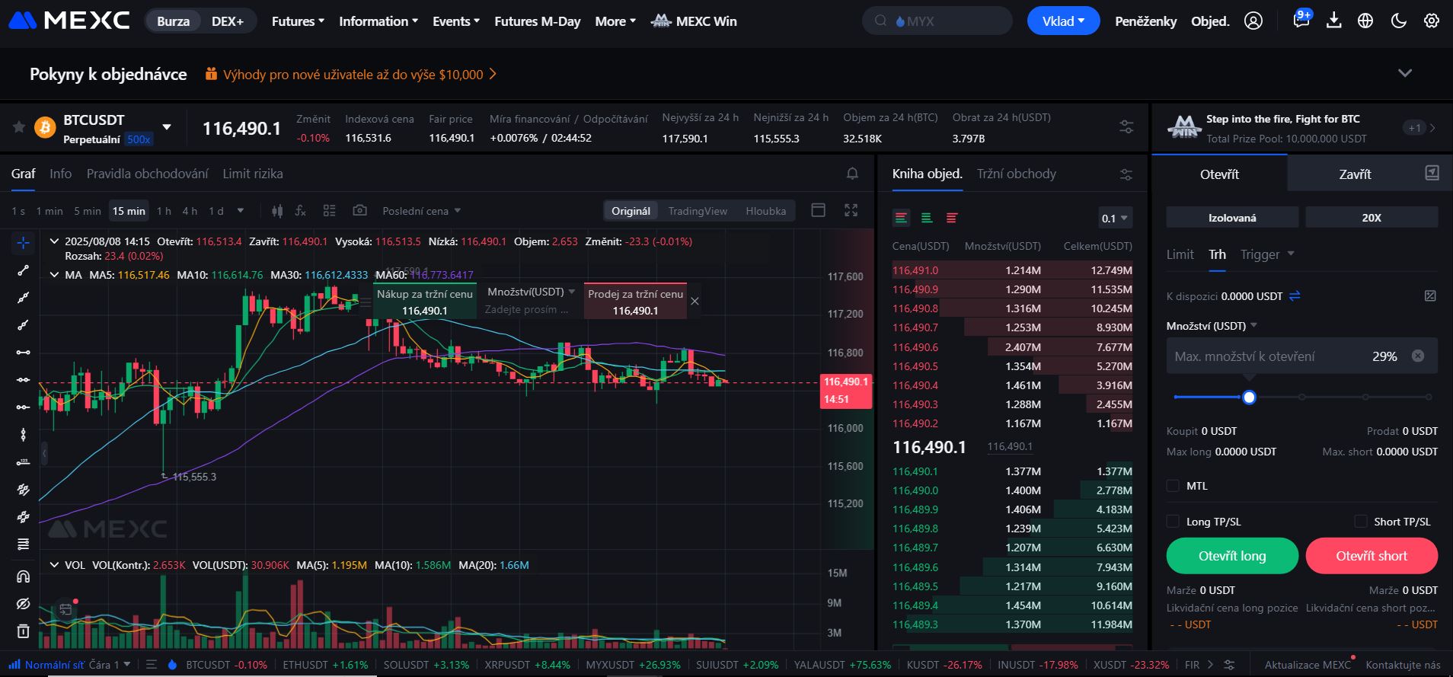Viewport: 1453px width, 677px height.
Task: Open order book 0.1 precision dropdown
Action: click(1115, 219)
